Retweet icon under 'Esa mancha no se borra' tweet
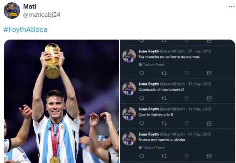Viewport: 236px width, 163px height. (x=164, y=73)
